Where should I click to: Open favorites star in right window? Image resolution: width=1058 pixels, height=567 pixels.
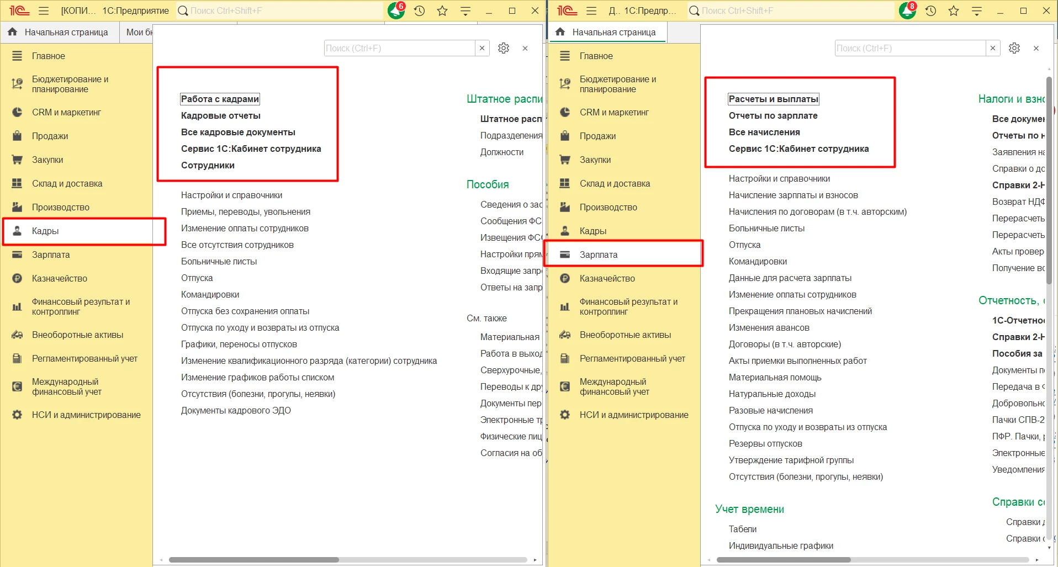point(954,10)
